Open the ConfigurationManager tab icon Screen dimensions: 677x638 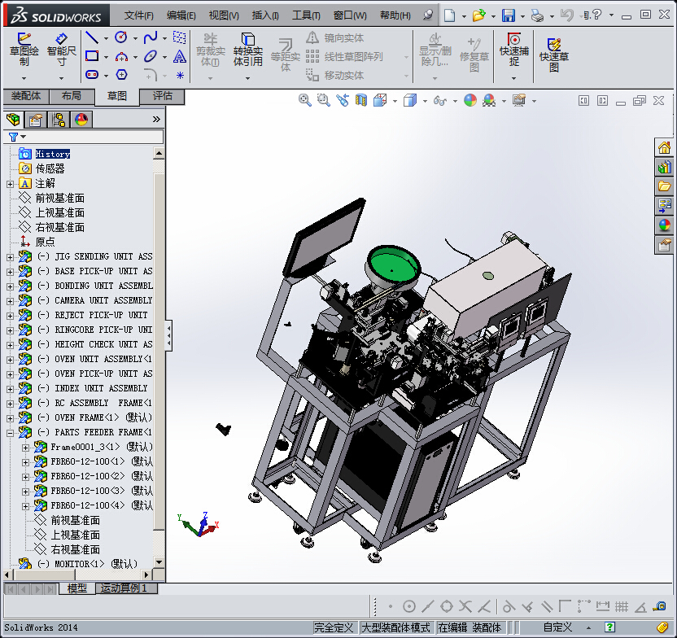click(59, 120)
